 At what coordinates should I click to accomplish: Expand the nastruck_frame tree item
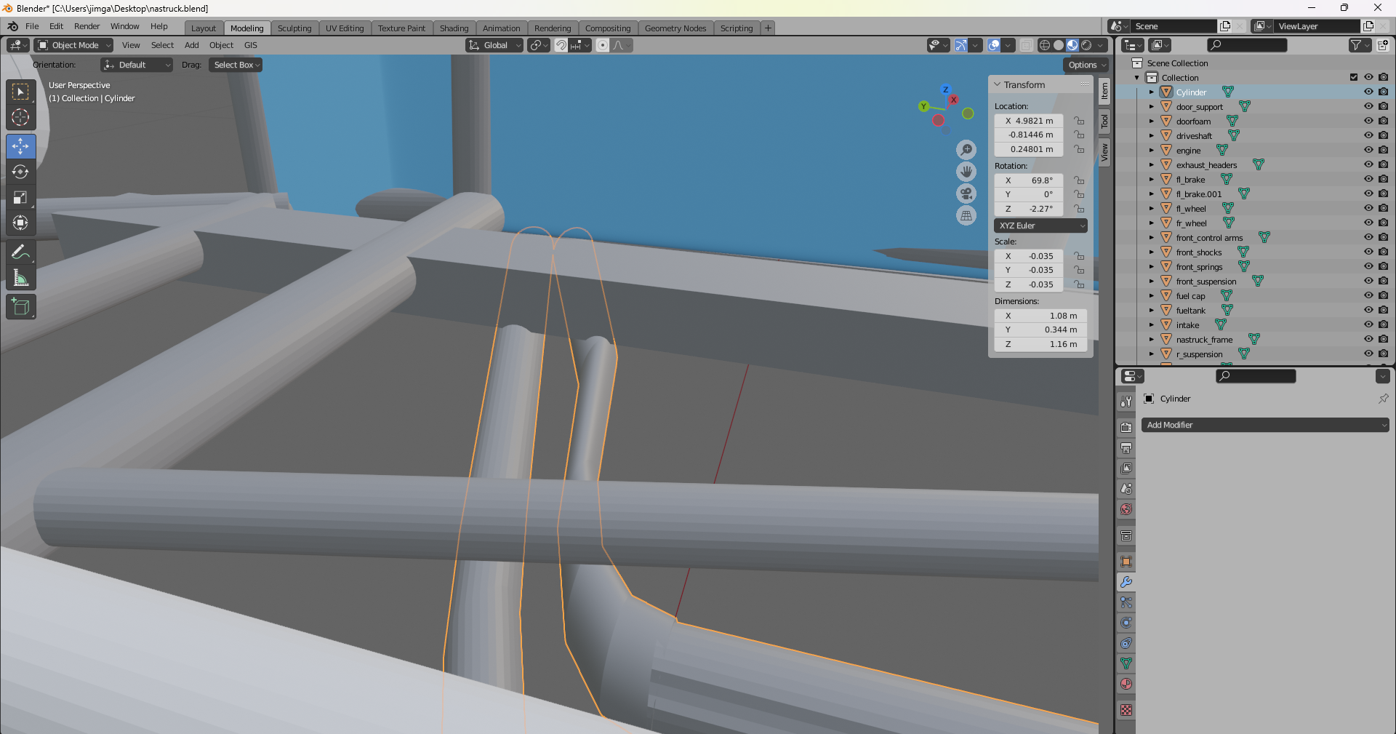pyautogui.click(x=1152, y=339)
